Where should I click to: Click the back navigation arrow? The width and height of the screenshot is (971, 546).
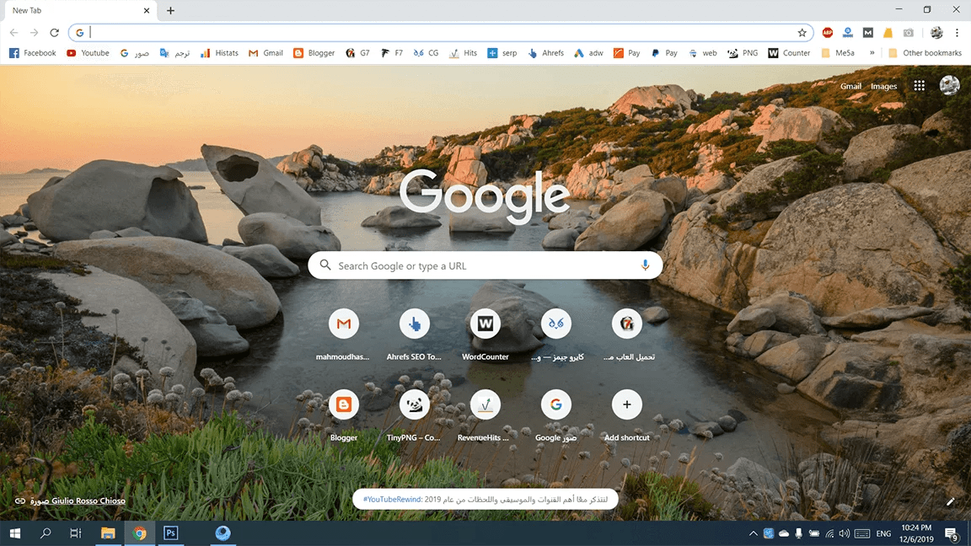coord(13,32)
